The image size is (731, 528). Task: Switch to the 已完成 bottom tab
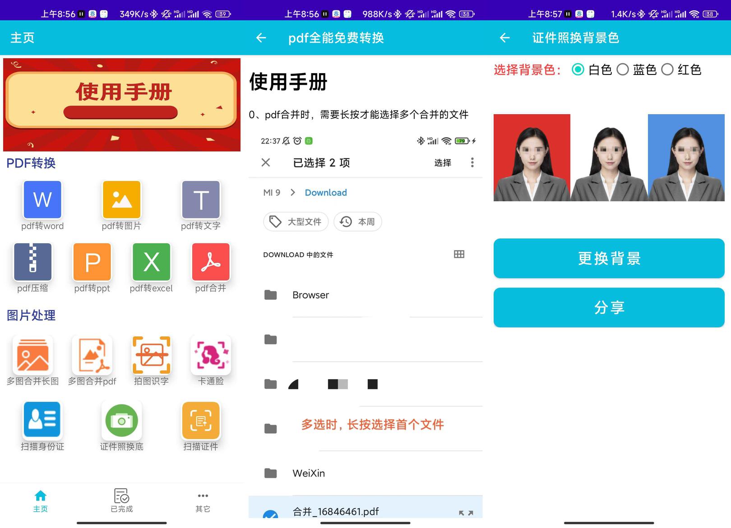click(121, 500)
